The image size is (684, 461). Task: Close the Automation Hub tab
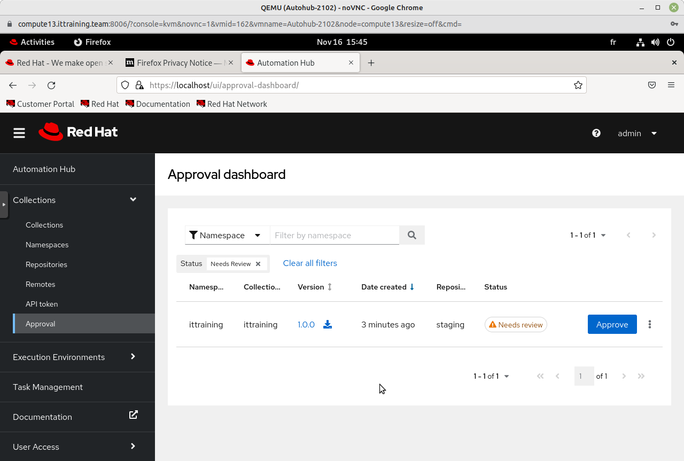(x=351, y=62)
